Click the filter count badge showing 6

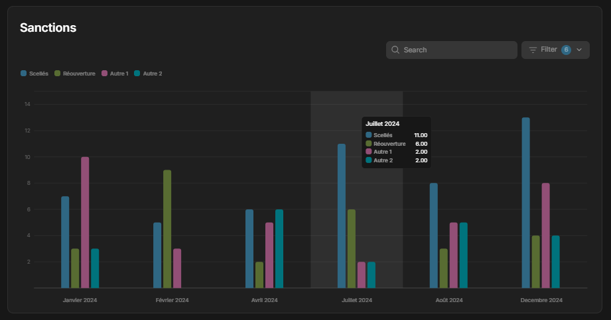(566, 50)
